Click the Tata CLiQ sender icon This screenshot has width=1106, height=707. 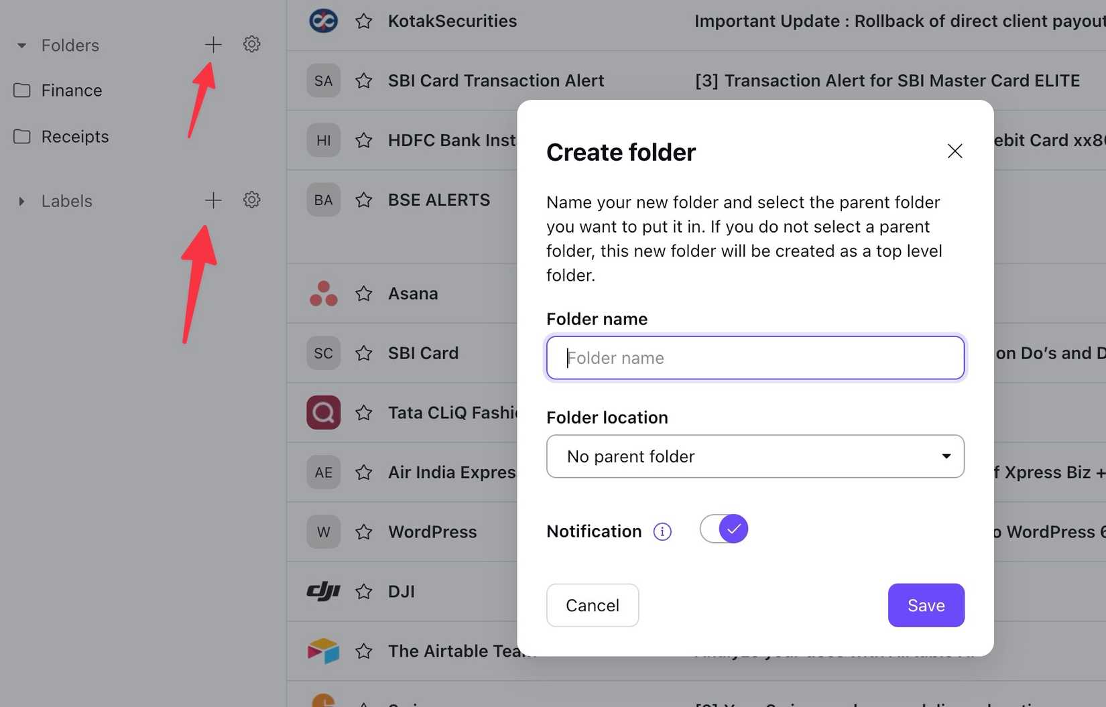point(323,412)
